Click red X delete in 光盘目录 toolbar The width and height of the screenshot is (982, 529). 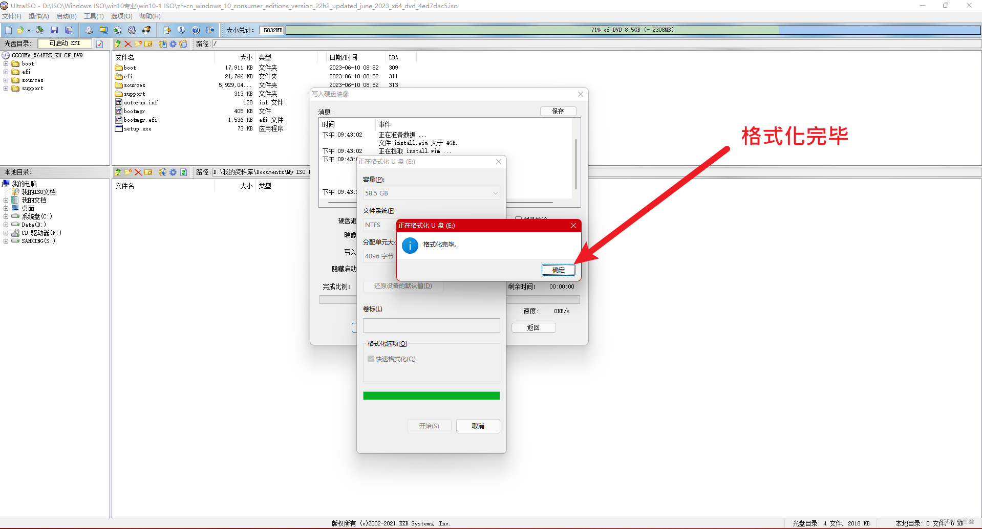tap(129, 44)
